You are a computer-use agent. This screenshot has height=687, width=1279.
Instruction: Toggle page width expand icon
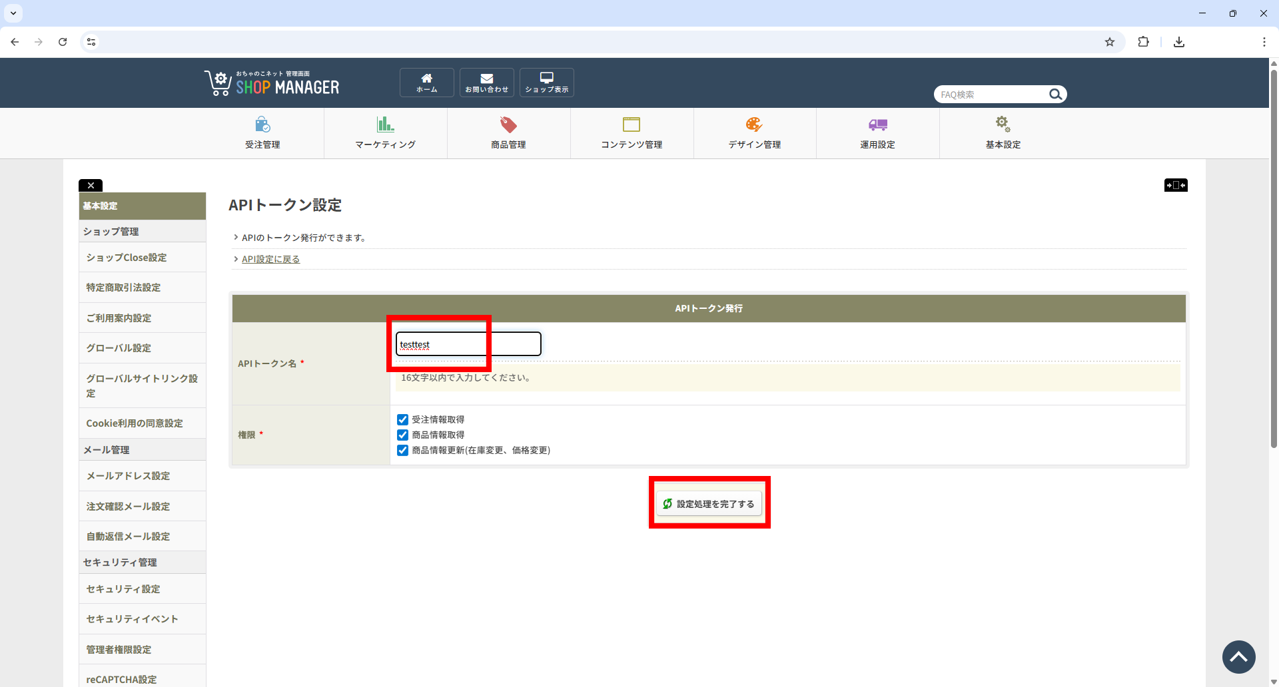[x=1176, y=185]
